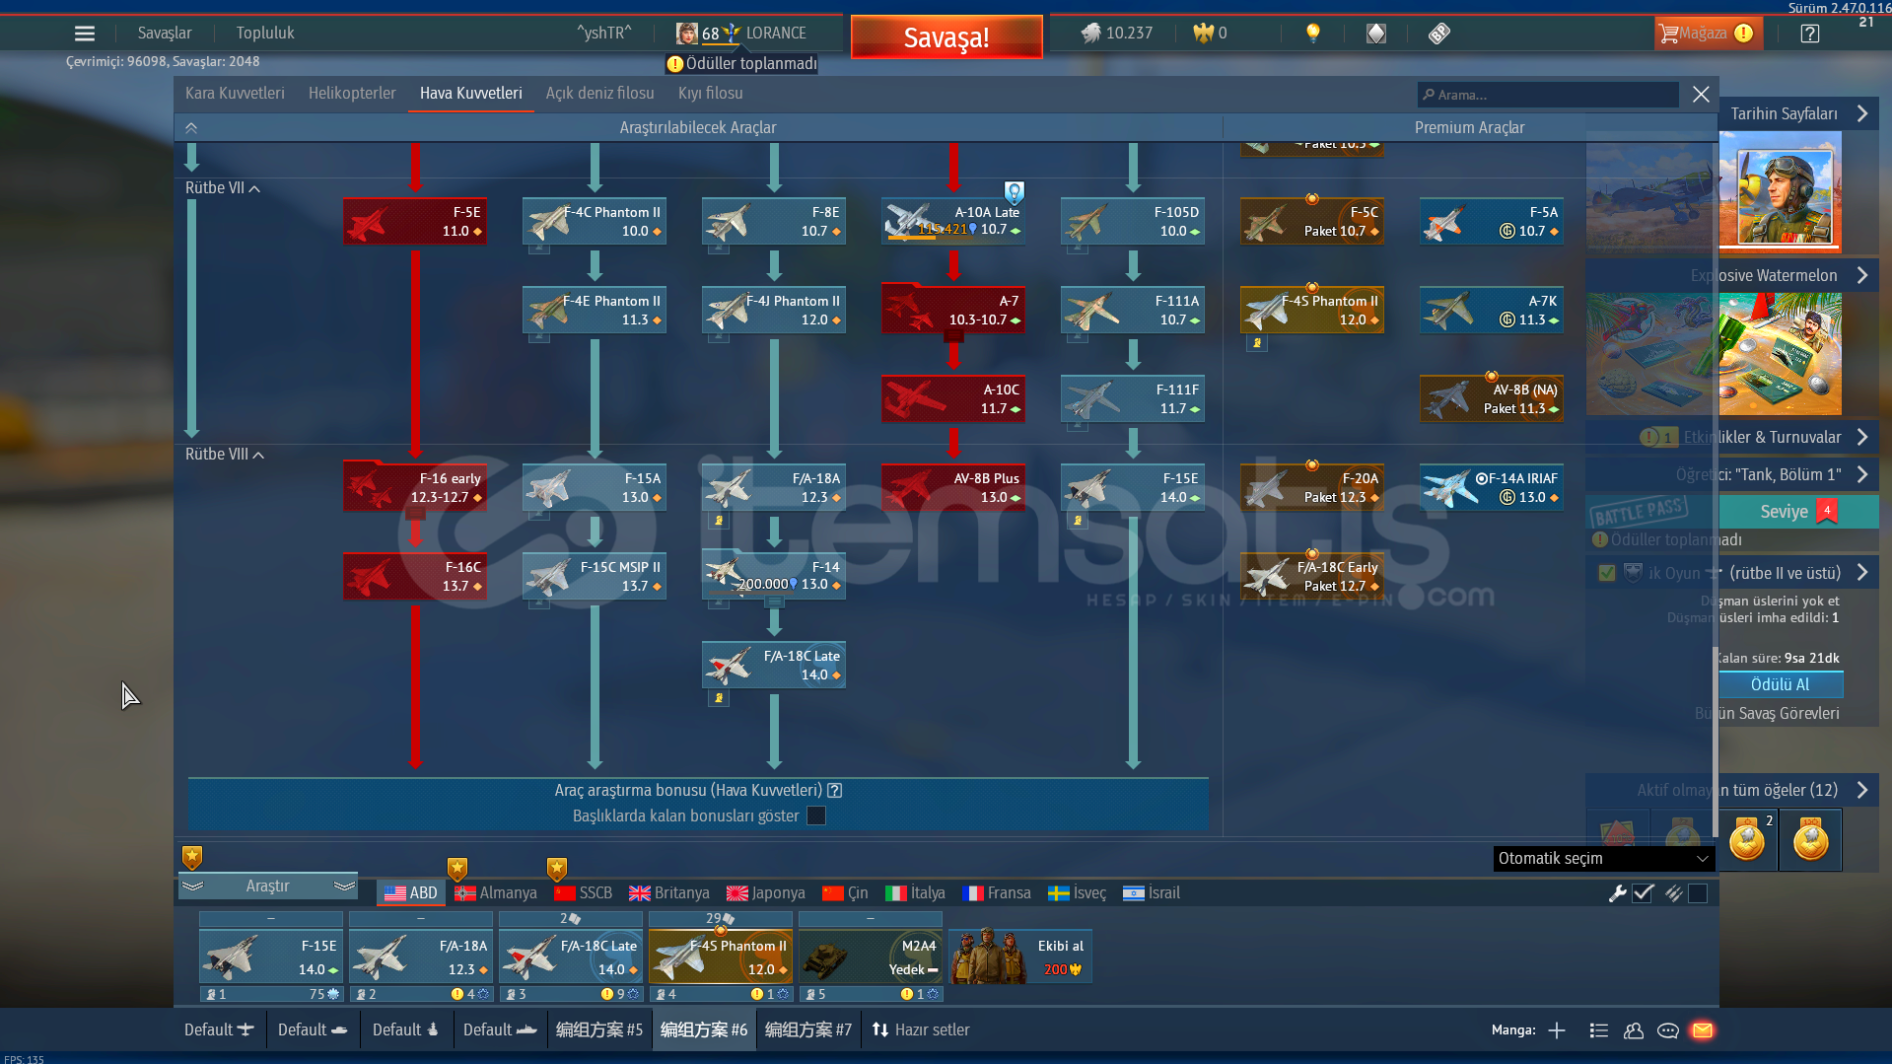Toggle the auto-repair wrench checkbox
Image resolution: width=1892 pixels, height=1064 pixels.
(x=1643, y=893)
